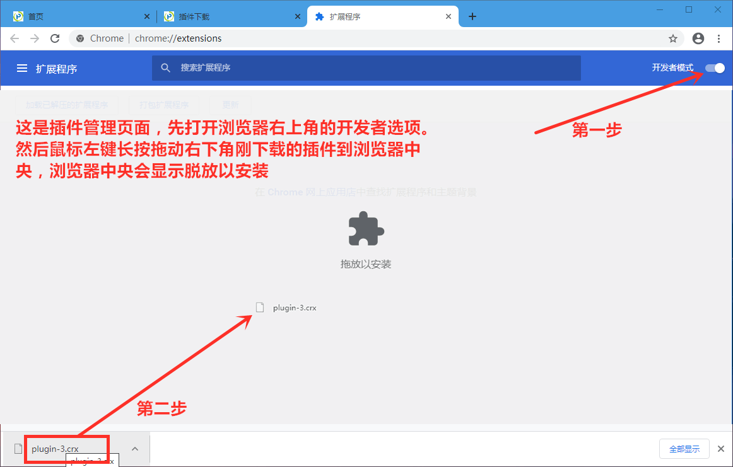Select the search magnifier in the extensions toolbar
This screenshot has height=467, width=733.
pyautogui.click(x=165, y=68)
